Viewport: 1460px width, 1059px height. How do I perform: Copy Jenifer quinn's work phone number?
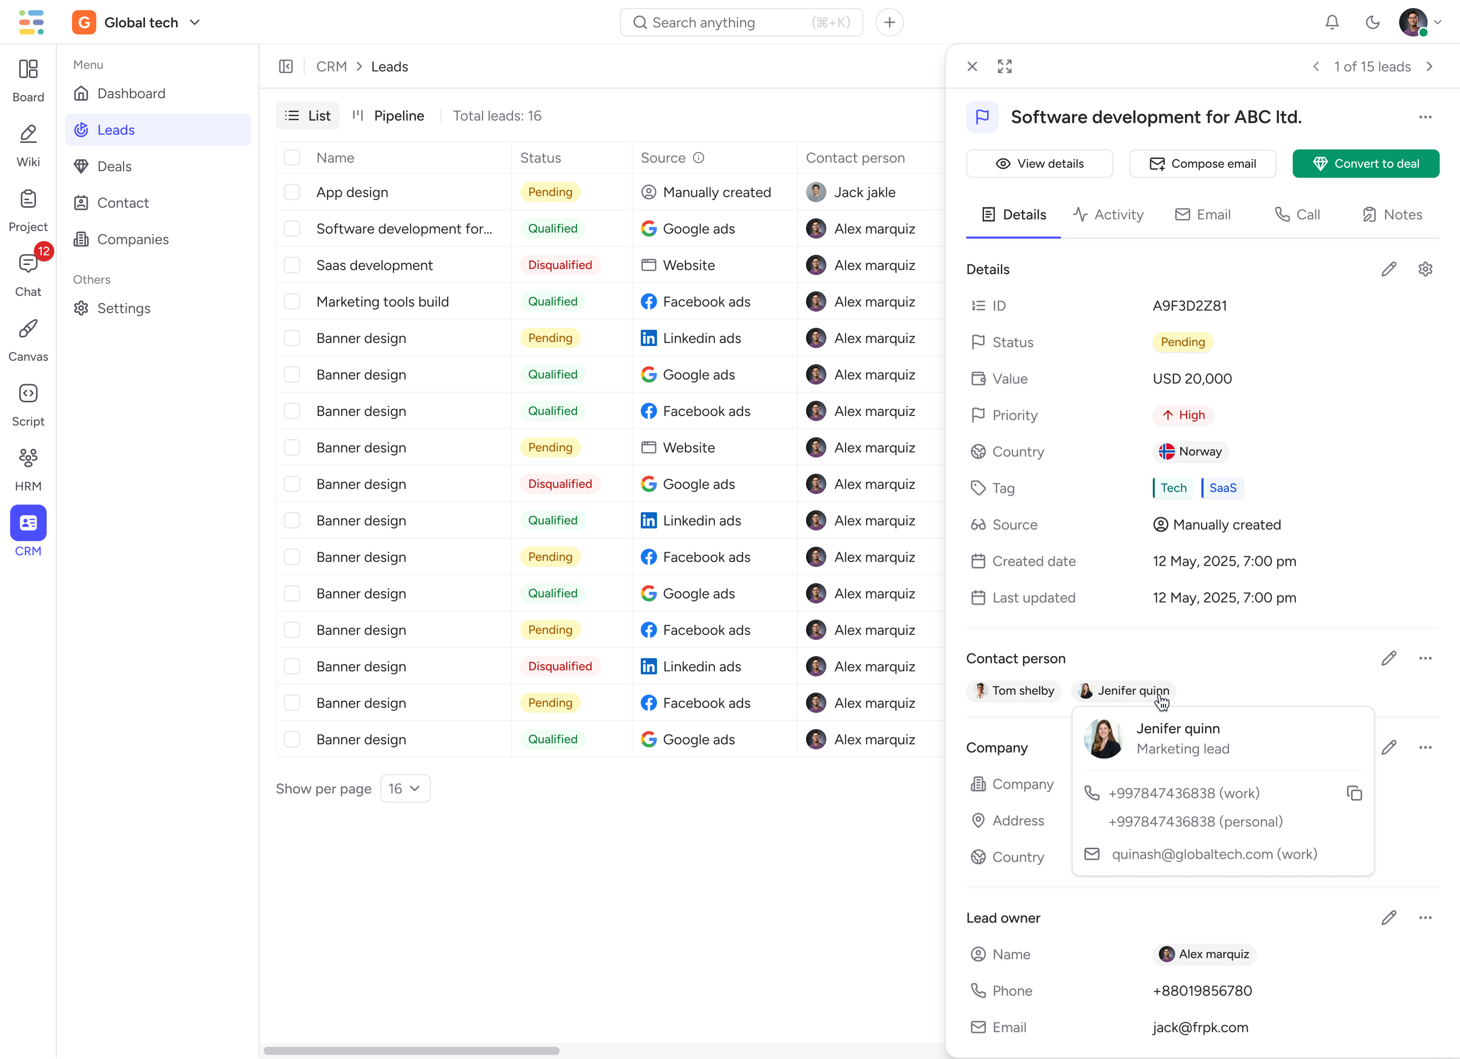1354,793
